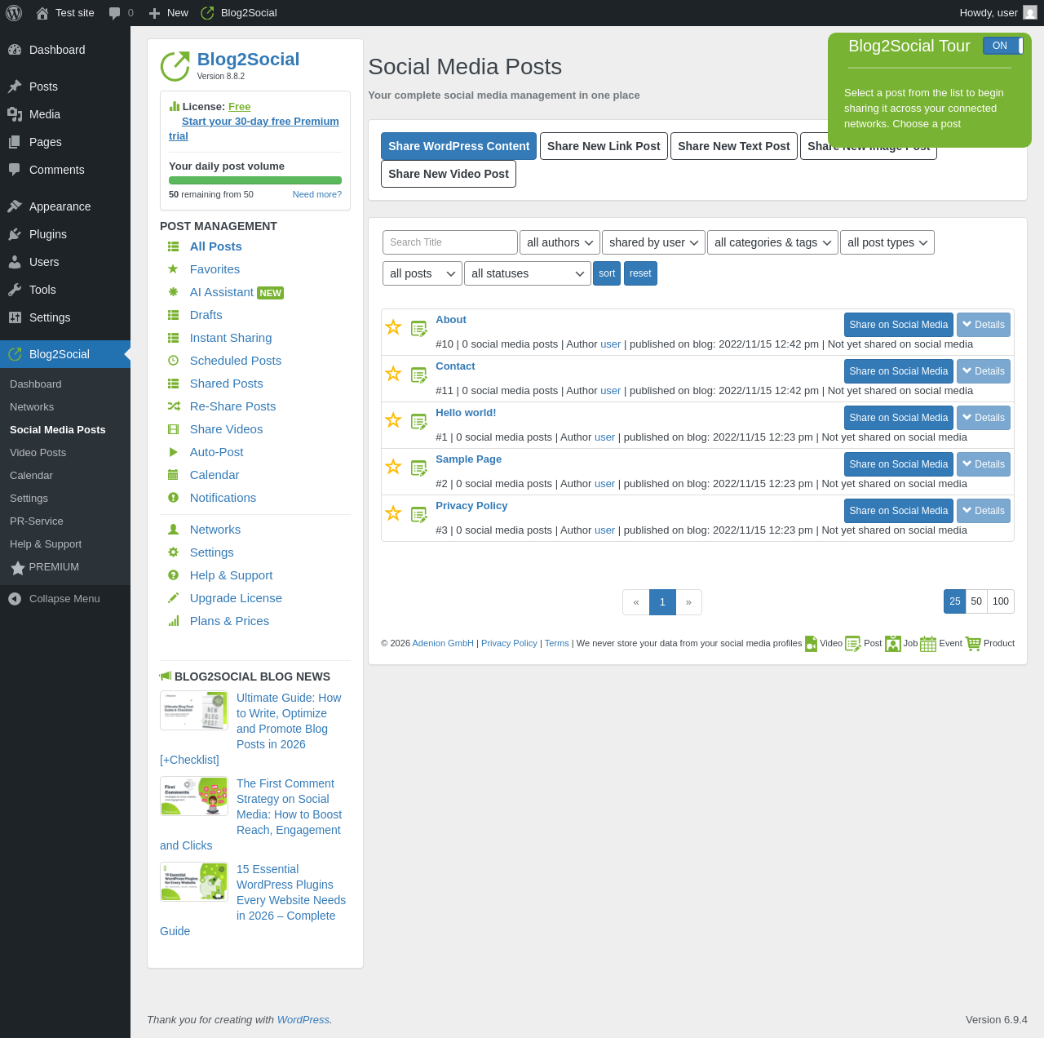Open the shared by user filter
This screenshot has height=1038, width=1044.
tap(654, 242)
